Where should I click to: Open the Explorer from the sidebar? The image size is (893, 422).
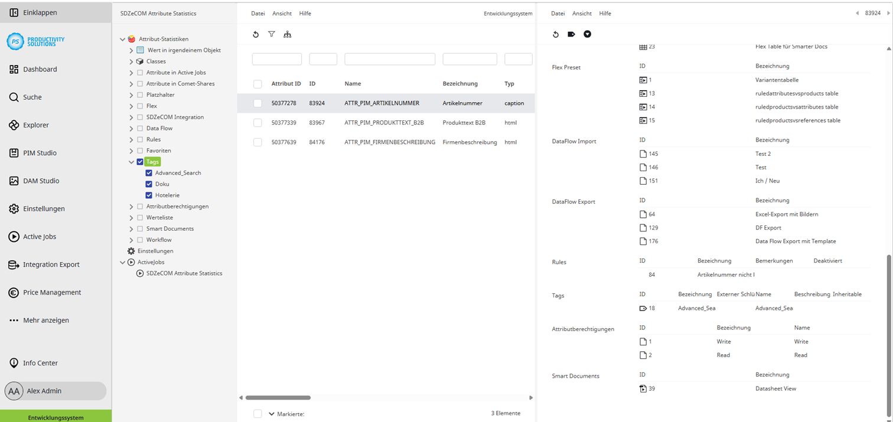(x=35, y=125)
